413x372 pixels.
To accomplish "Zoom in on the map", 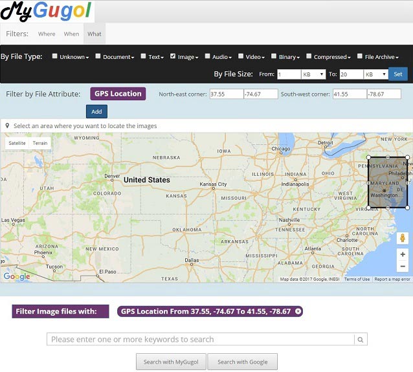I will point(403,254).
